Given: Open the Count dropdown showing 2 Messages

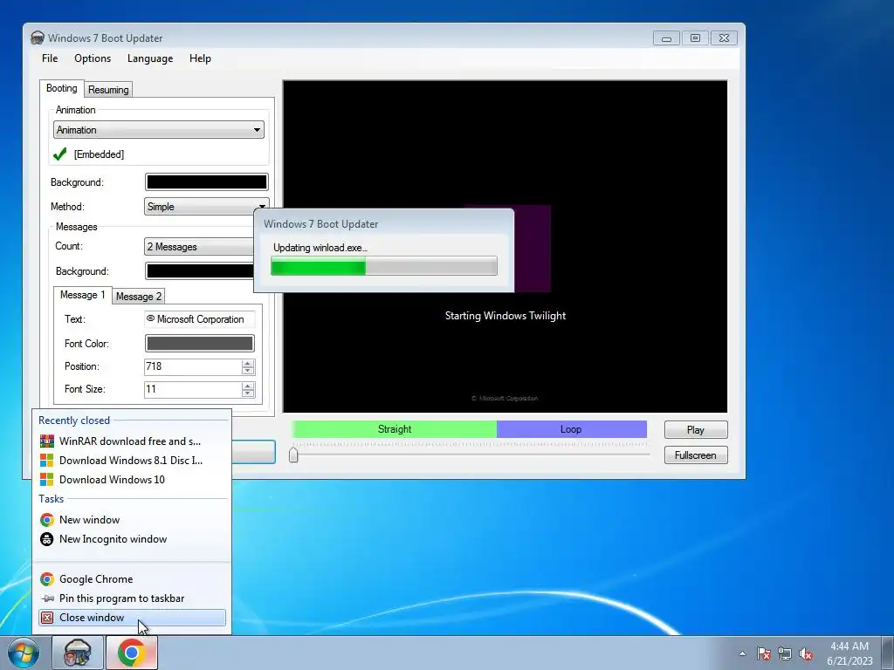Looking at the screenshot, I should [200, 247].
